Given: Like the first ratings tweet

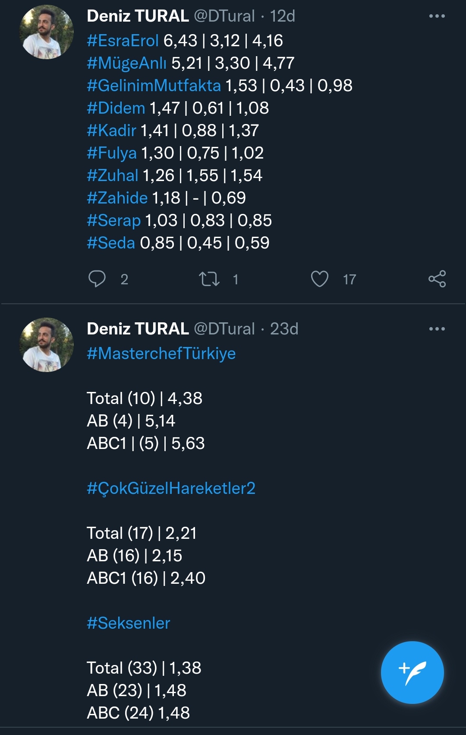Looking at the screenshot, I should [320, 279].
